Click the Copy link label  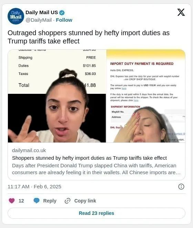(85, 201)
